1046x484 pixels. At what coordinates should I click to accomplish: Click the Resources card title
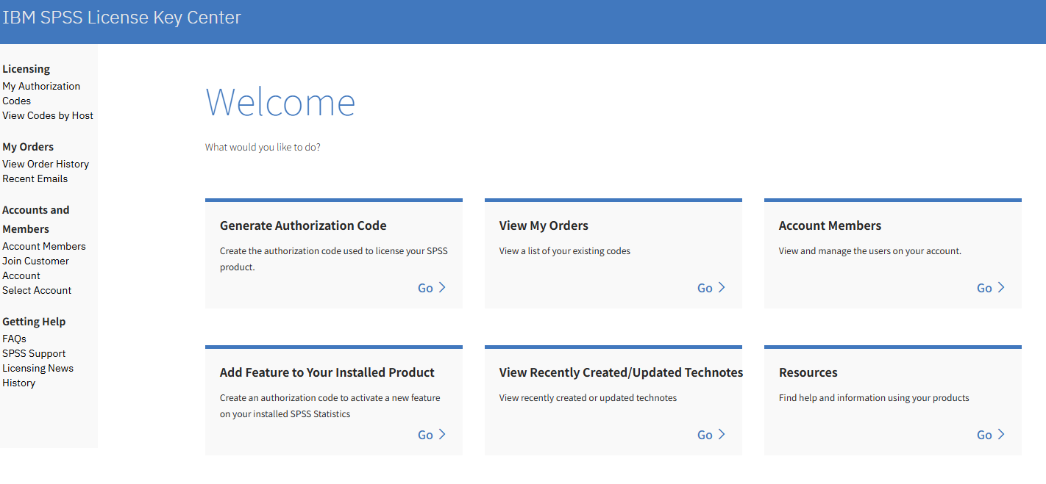808,372
